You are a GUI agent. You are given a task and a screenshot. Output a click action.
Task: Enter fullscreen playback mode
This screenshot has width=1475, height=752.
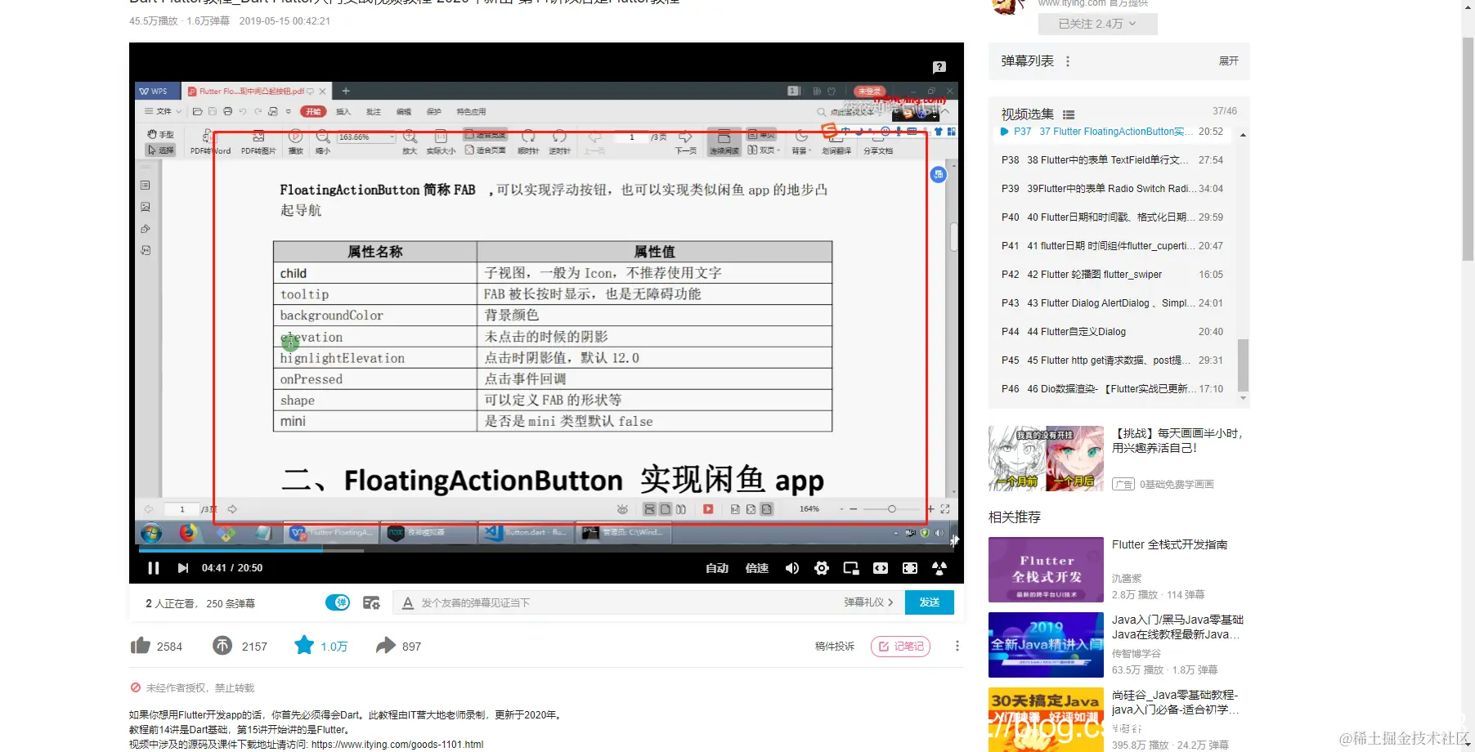tap(910, 568)
